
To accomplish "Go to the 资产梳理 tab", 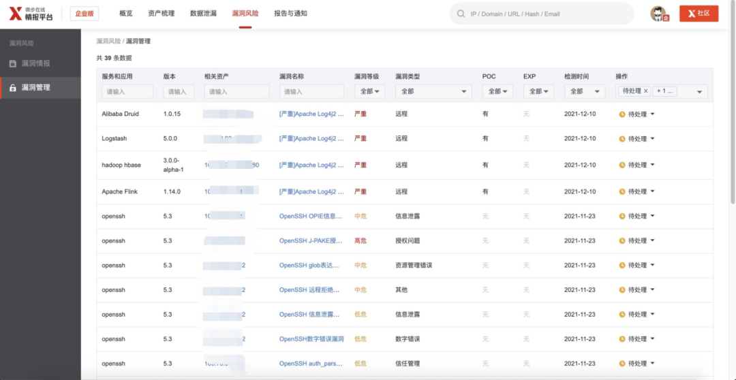I will click(161, 14).
